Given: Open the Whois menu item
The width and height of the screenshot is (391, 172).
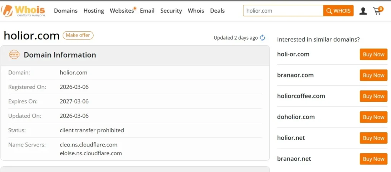Looking at the screenshot, I should click(x=196, y=11).
